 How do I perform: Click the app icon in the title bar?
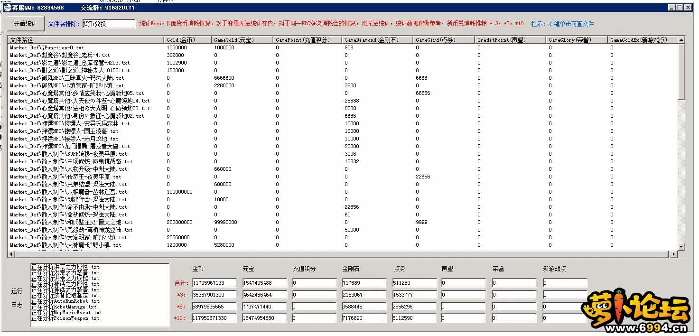(x=7, y=8)
